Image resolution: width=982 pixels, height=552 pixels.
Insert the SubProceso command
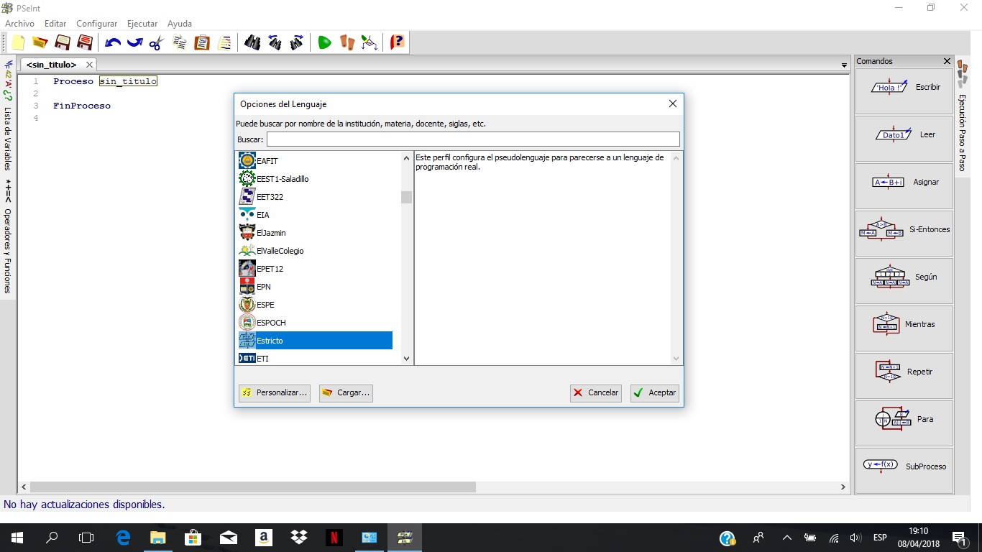(904, 471)
